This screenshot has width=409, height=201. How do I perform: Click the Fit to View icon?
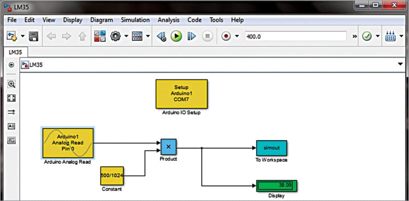click(x=12, y=98)
